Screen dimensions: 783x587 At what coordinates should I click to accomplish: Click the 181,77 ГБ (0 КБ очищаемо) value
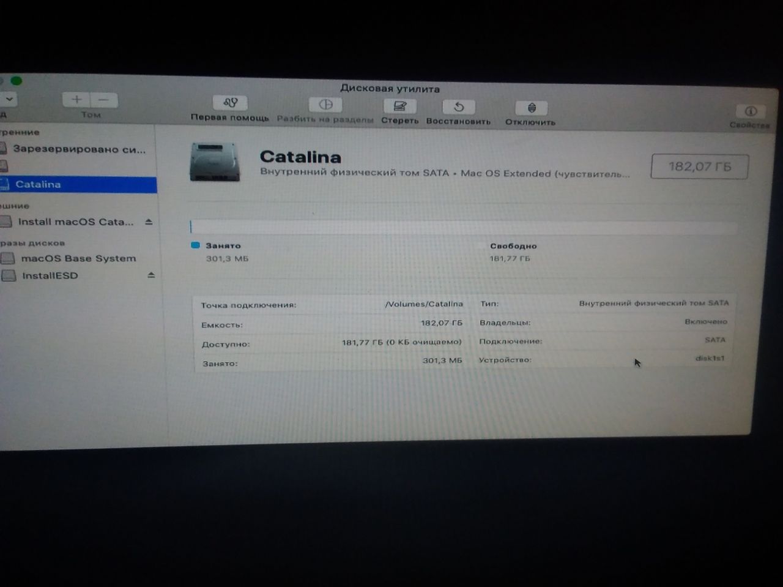[402, 342]
